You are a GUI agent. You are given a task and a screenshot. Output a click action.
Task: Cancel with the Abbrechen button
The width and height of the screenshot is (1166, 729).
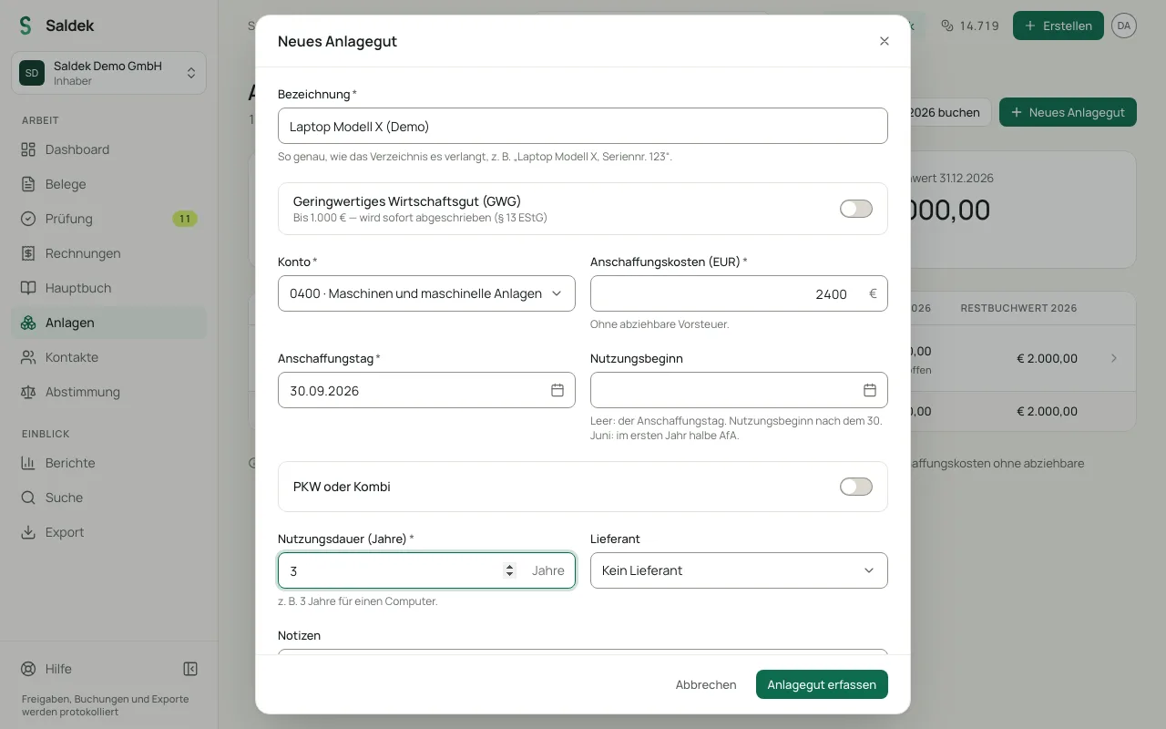pyautogui.click(x=706, y=684)
